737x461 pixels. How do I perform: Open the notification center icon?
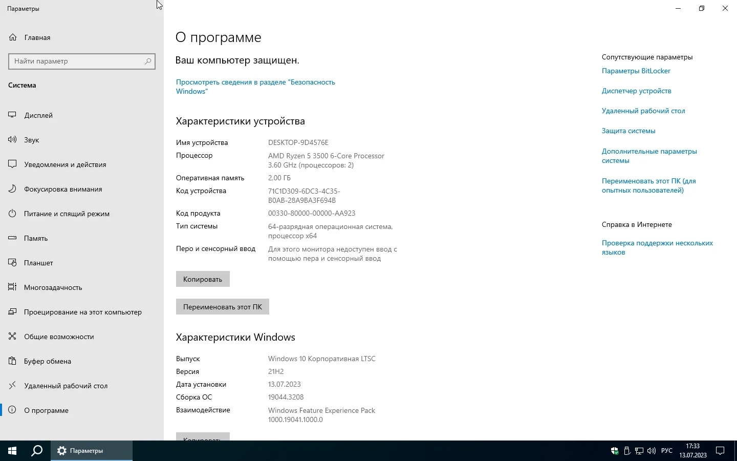coord(720,451)
